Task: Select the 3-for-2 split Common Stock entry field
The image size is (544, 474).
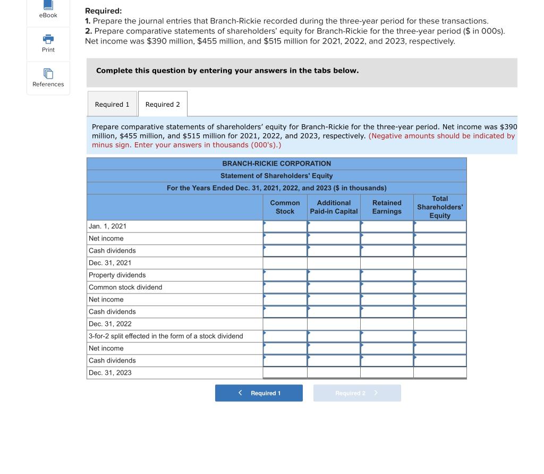Action: tap(285, 335)
